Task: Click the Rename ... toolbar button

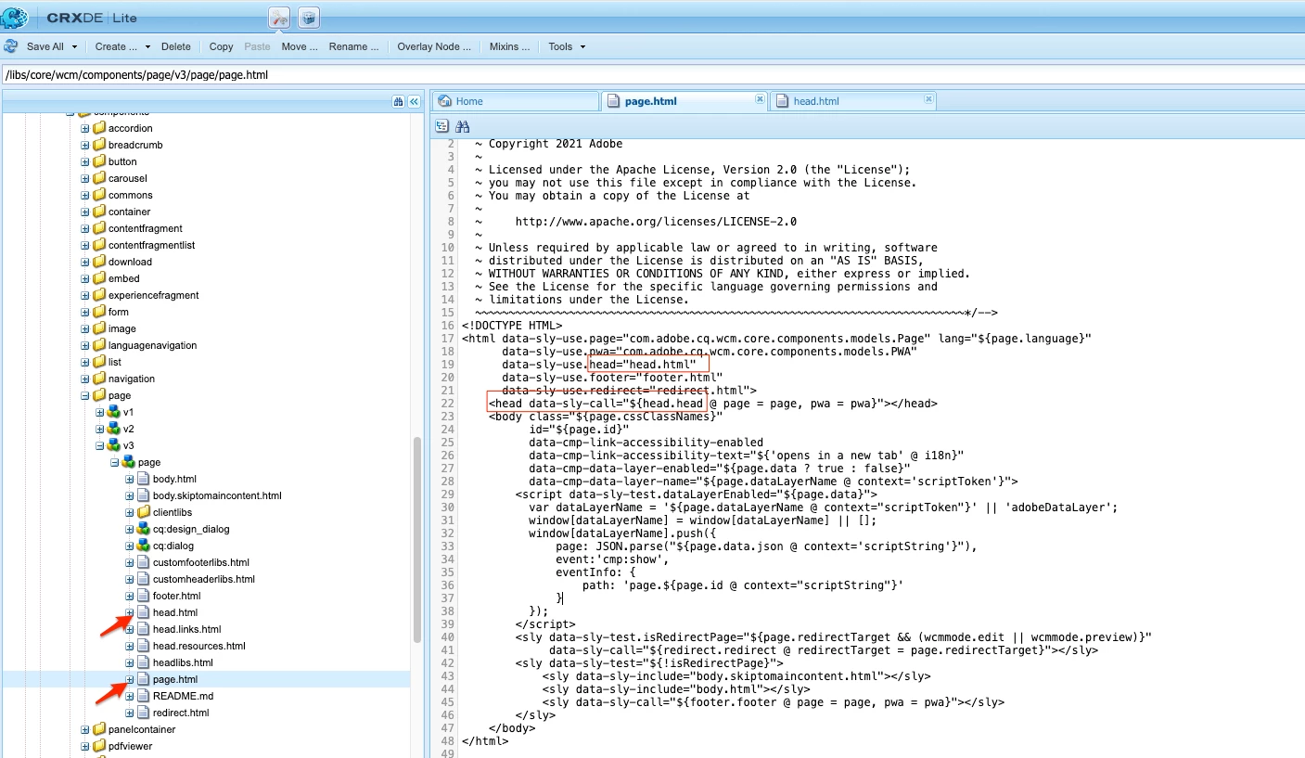Action: point(353,46)
